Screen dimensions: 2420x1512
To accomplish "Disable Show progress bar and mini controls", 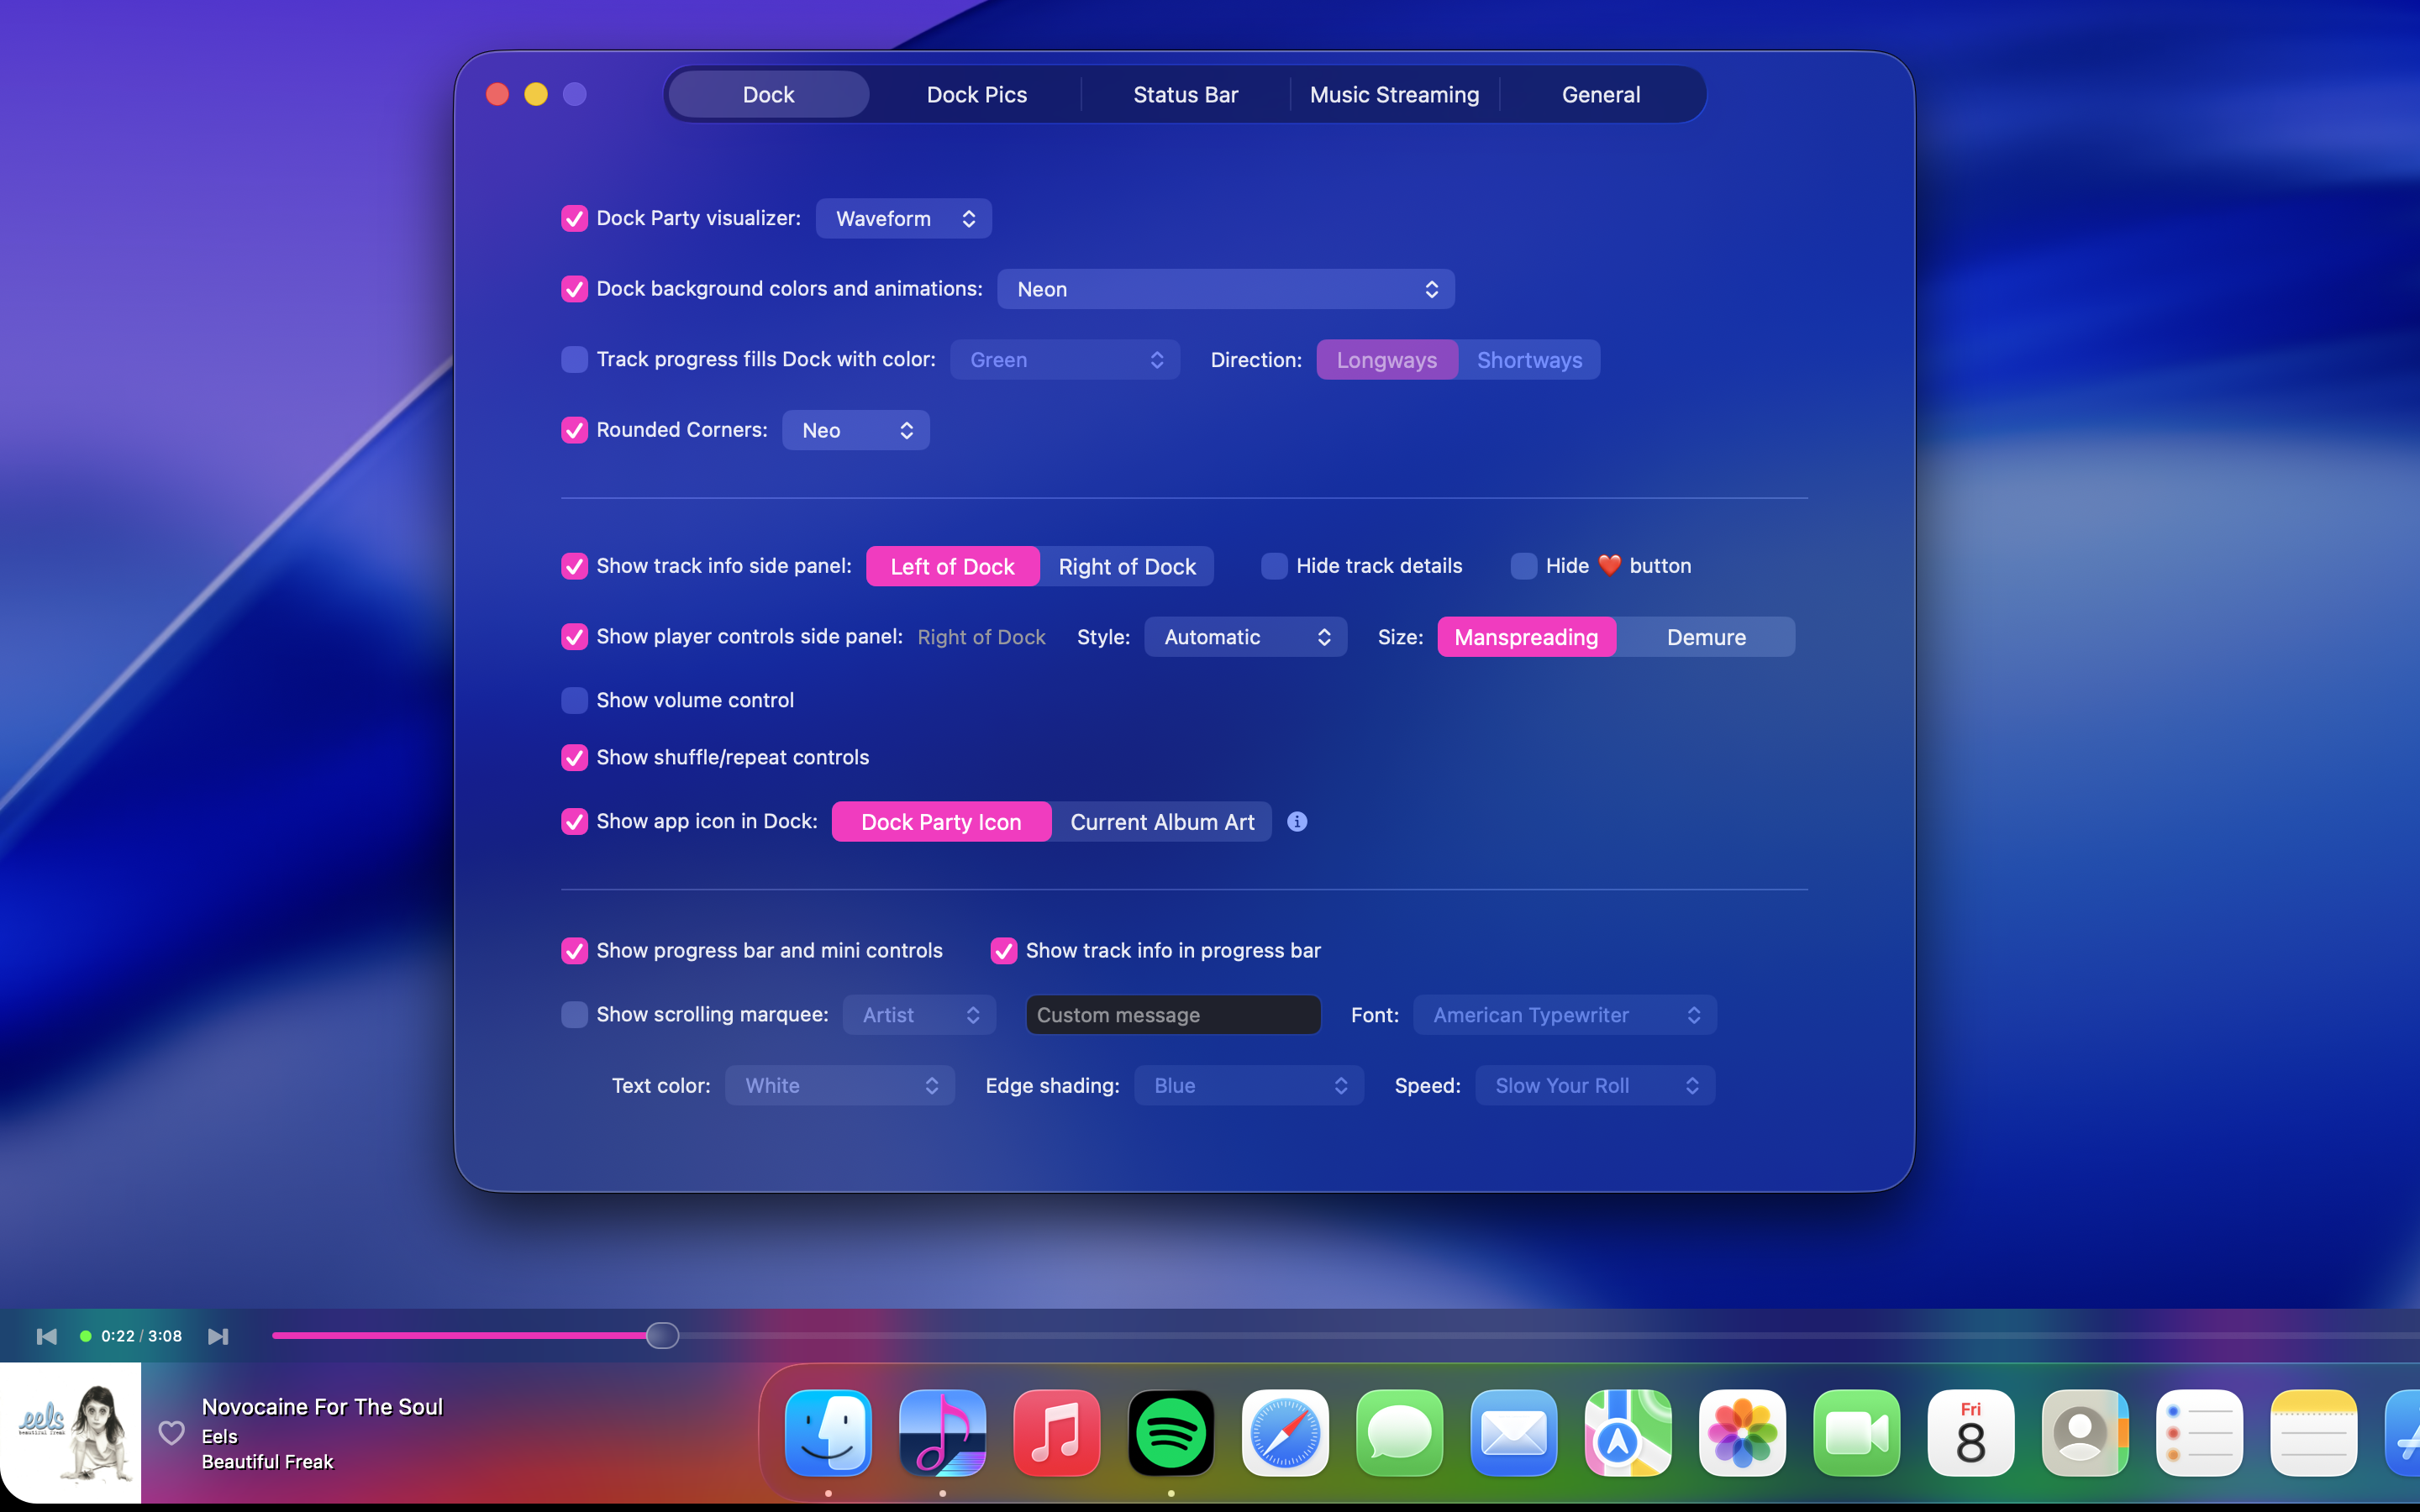I will (574, 950).
